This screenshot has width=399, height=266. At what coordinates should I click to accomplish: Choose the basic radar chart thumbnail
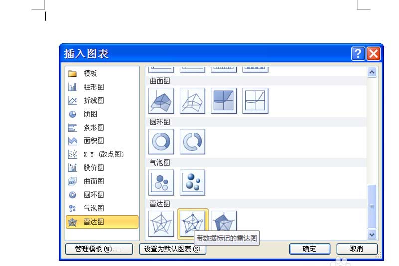pyautogui.click(x=161, y=223)
